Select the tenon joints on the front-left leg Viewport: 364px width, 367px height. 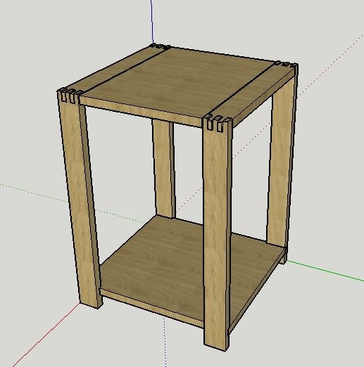(69, 96)
